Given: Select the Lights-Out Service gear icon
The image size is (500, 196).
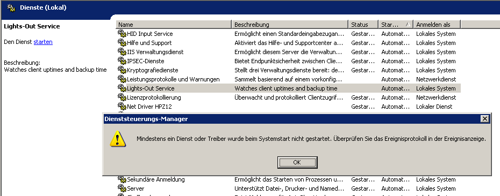Looking at the screenshot, I should point(122,88).
